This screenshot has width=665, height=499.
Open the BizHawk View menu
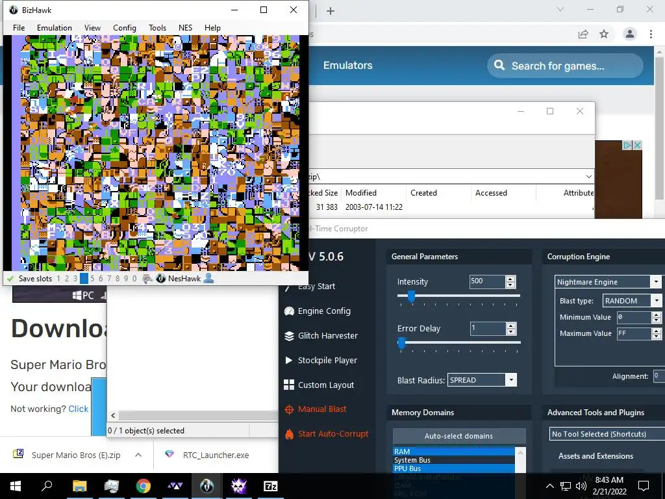92,27
